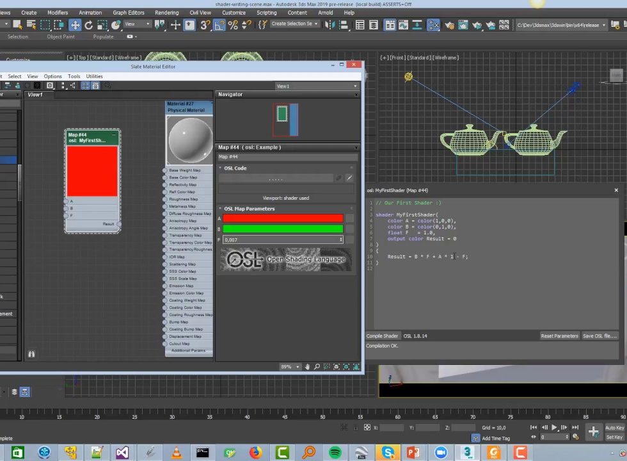Activate the Select and Rotate tool
The image size is (627, 461).
pyautogui.click(x=89, y=25)
